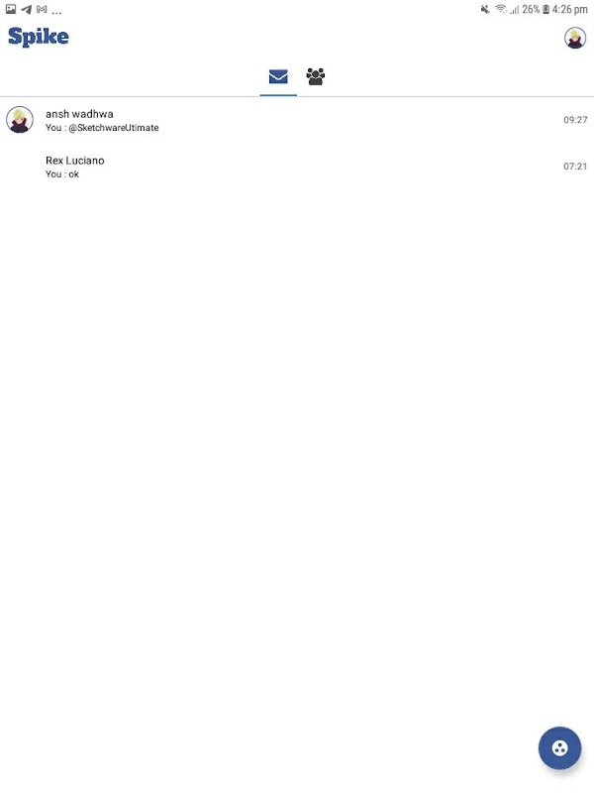The height and width of the screenshot is (793, 594).
Task: Tap the 'You : ok' message preview
Action: pyautogui.click(x=62, y=174)
